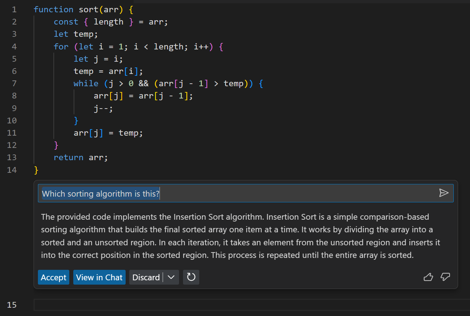Click the 'let temp;' line
This screenshot has height=316, width=470.
pyautogui.click(x=76, y=34)
